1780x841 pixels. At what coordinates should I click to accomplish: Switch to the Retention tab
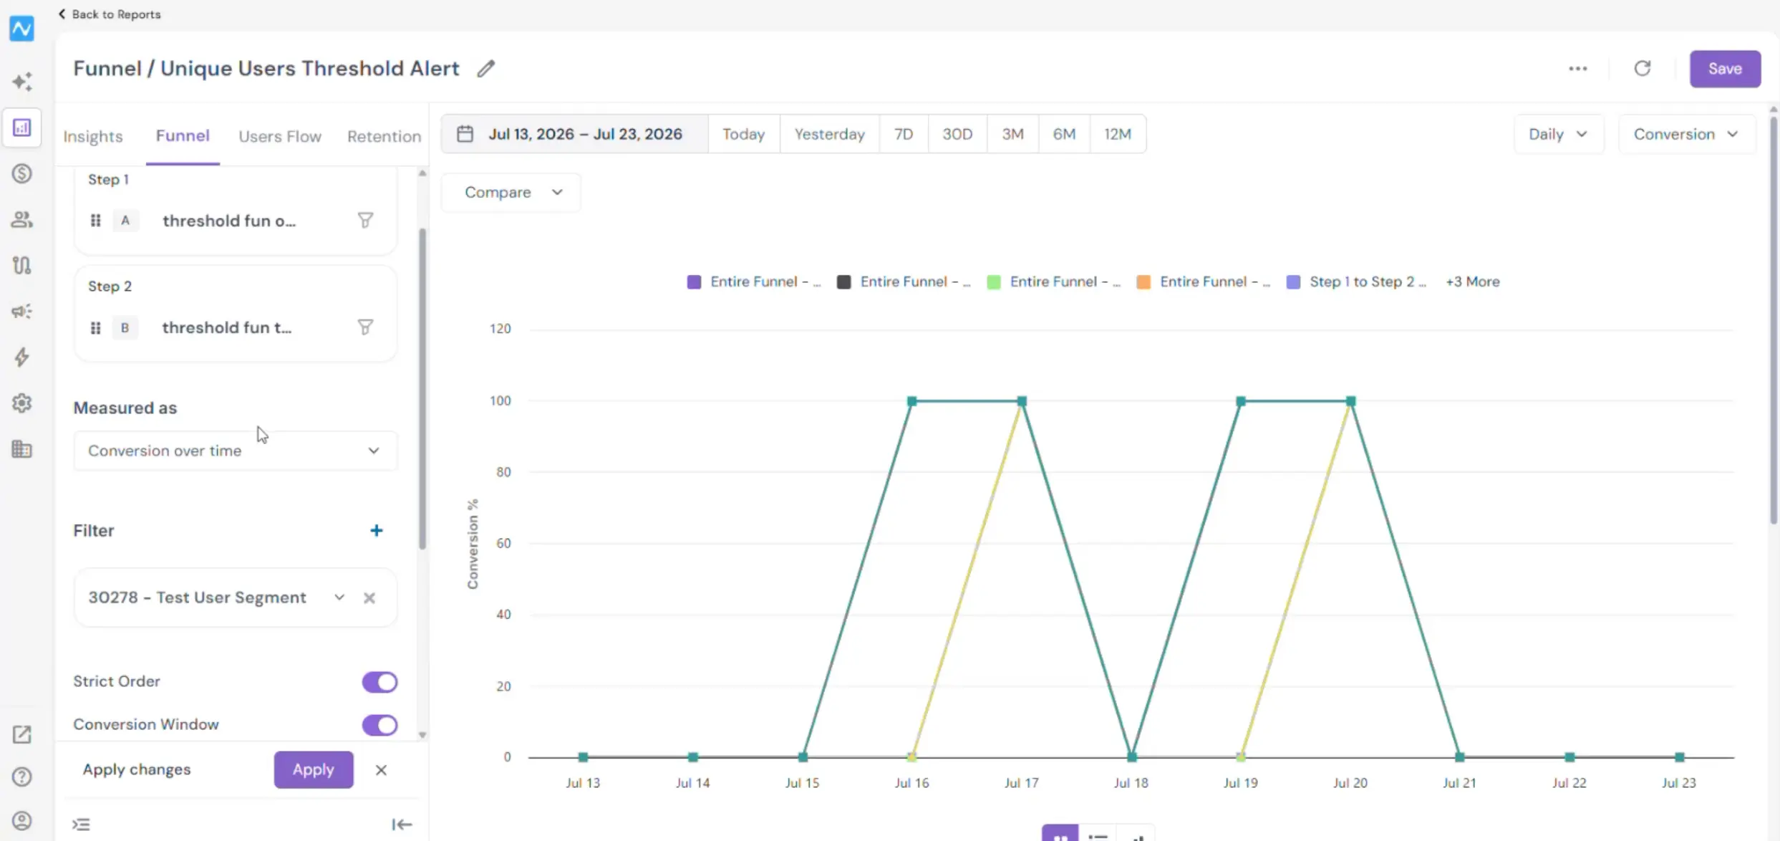coord(384,136)
